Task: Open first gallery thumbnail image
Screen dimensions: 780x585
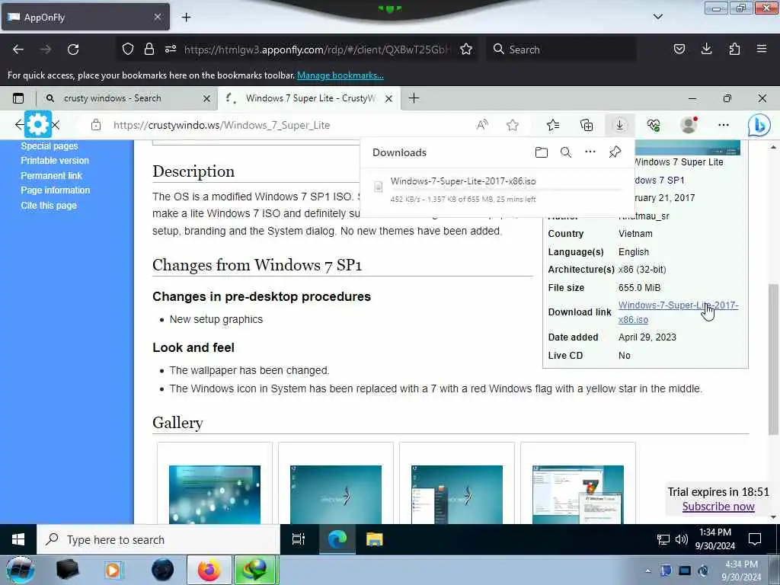Action: [214, 494]
